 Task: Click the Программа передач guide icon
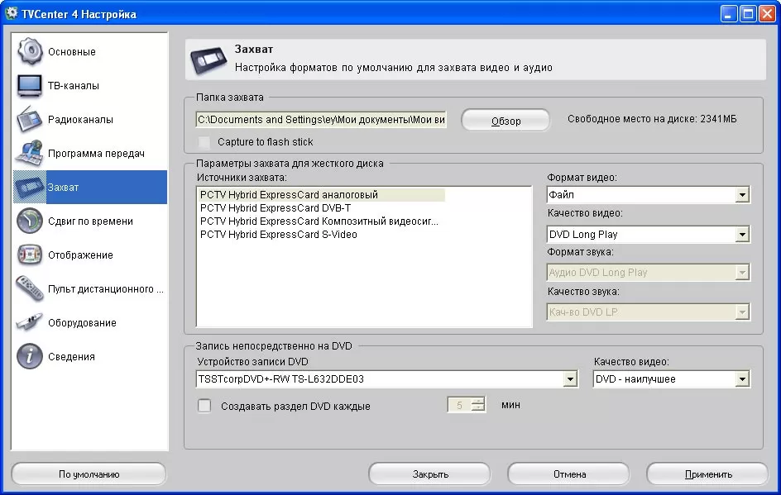point(30,153)
